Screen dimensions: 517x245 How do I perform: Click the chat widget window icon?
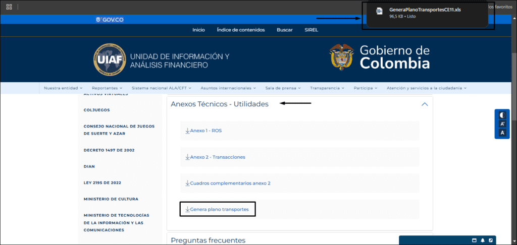click(474, 240)
